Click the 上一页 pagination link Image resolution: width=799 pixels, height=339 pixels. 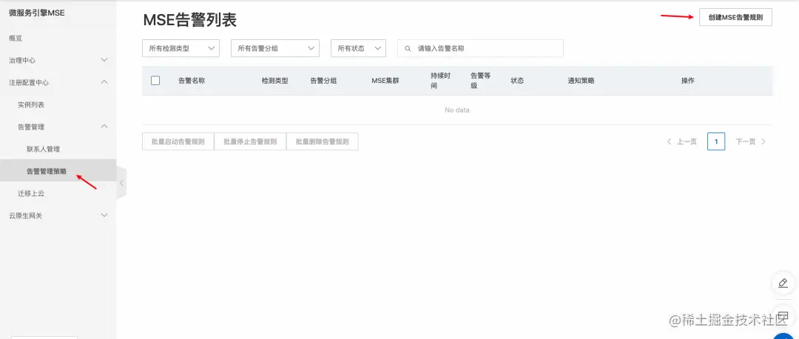687,141
